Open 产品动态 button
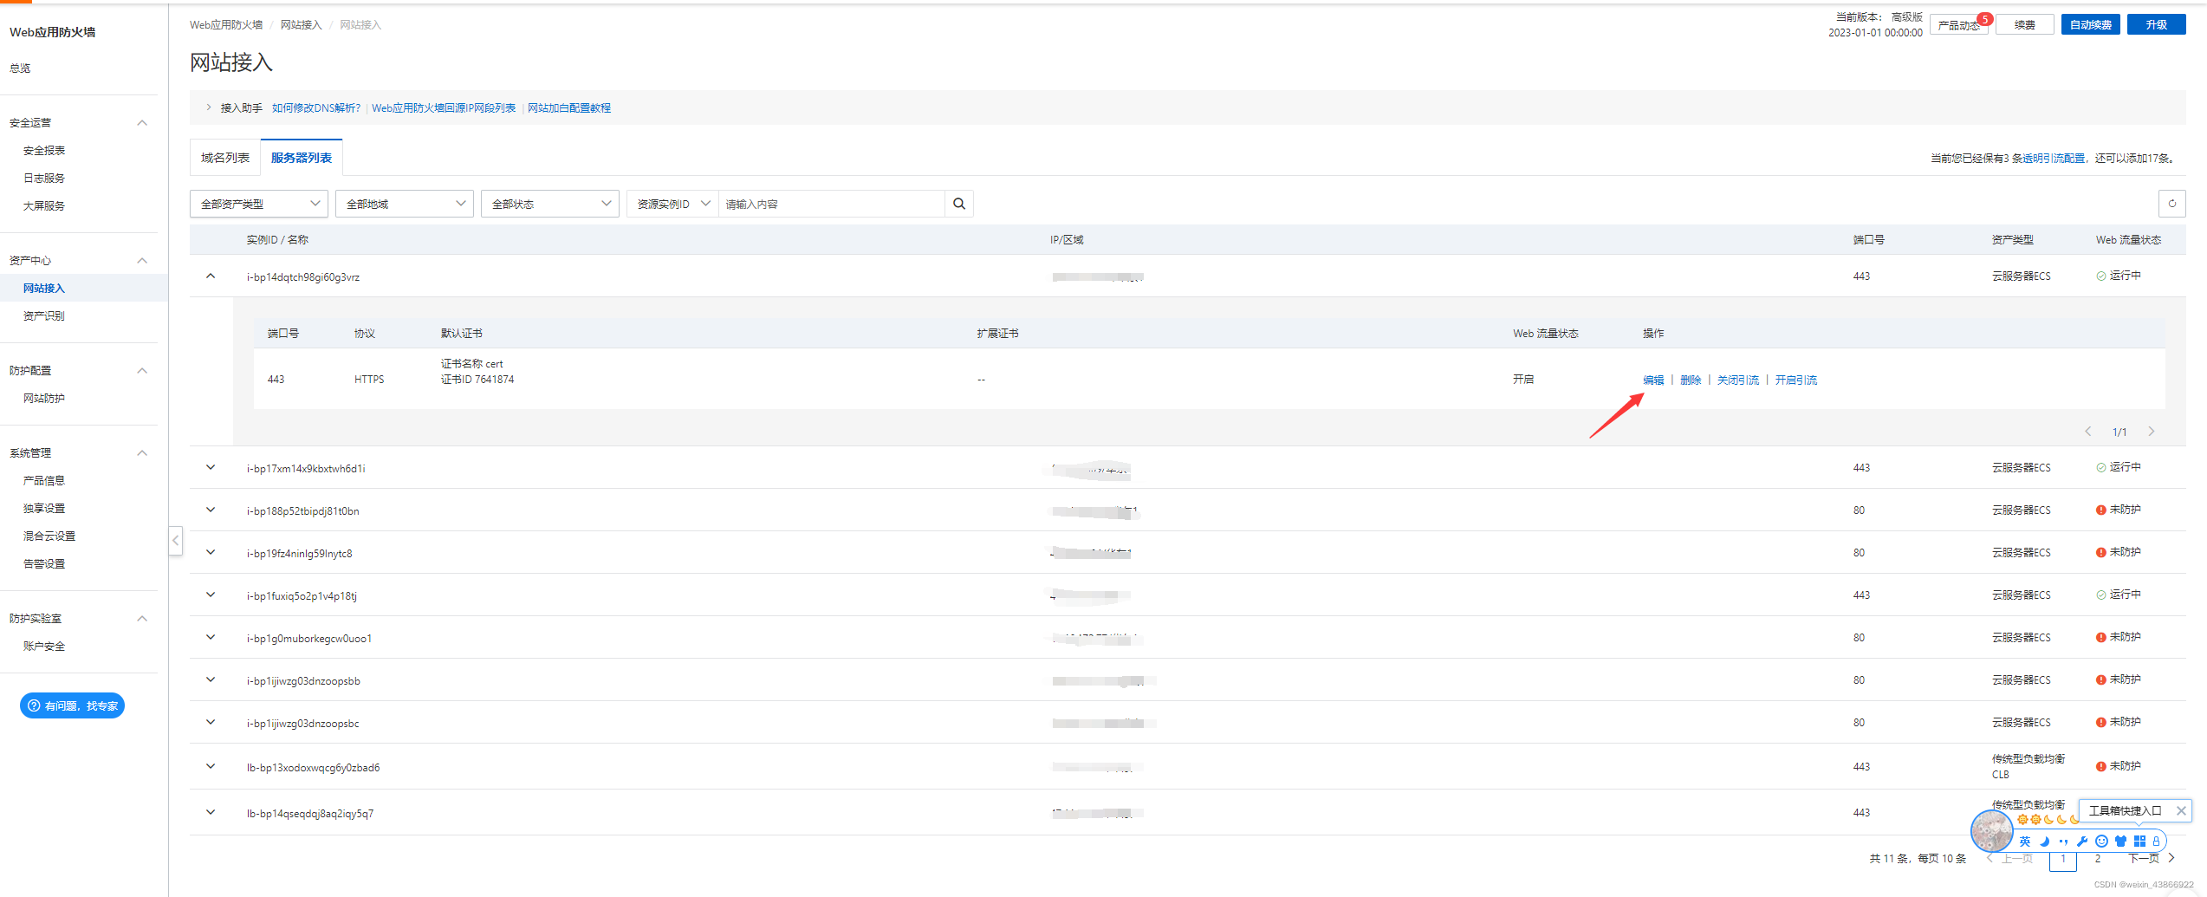 pyautogui.click(x=1958, y=25)
